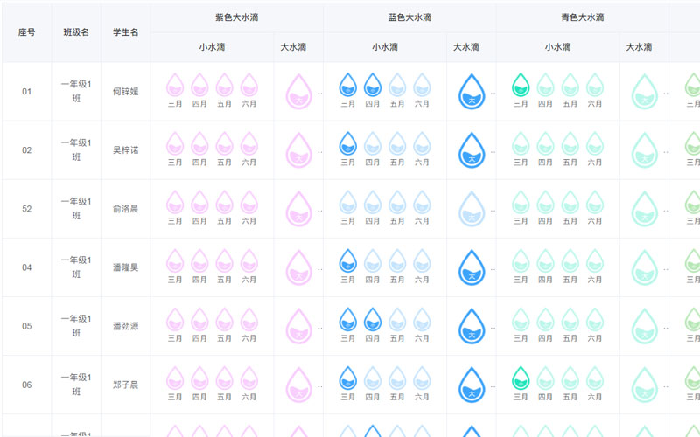Screen dimensions: 700x437
Task: Click 俞洛晨's purple big water drop
Action: pos(299,208)
